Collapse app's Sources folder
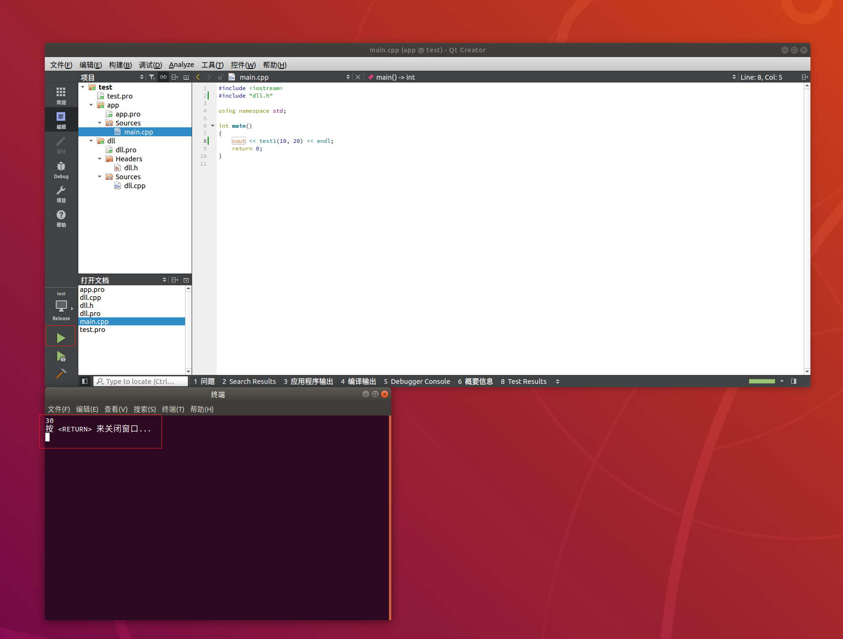Viewport: 843px width, 639px height. 100,123
